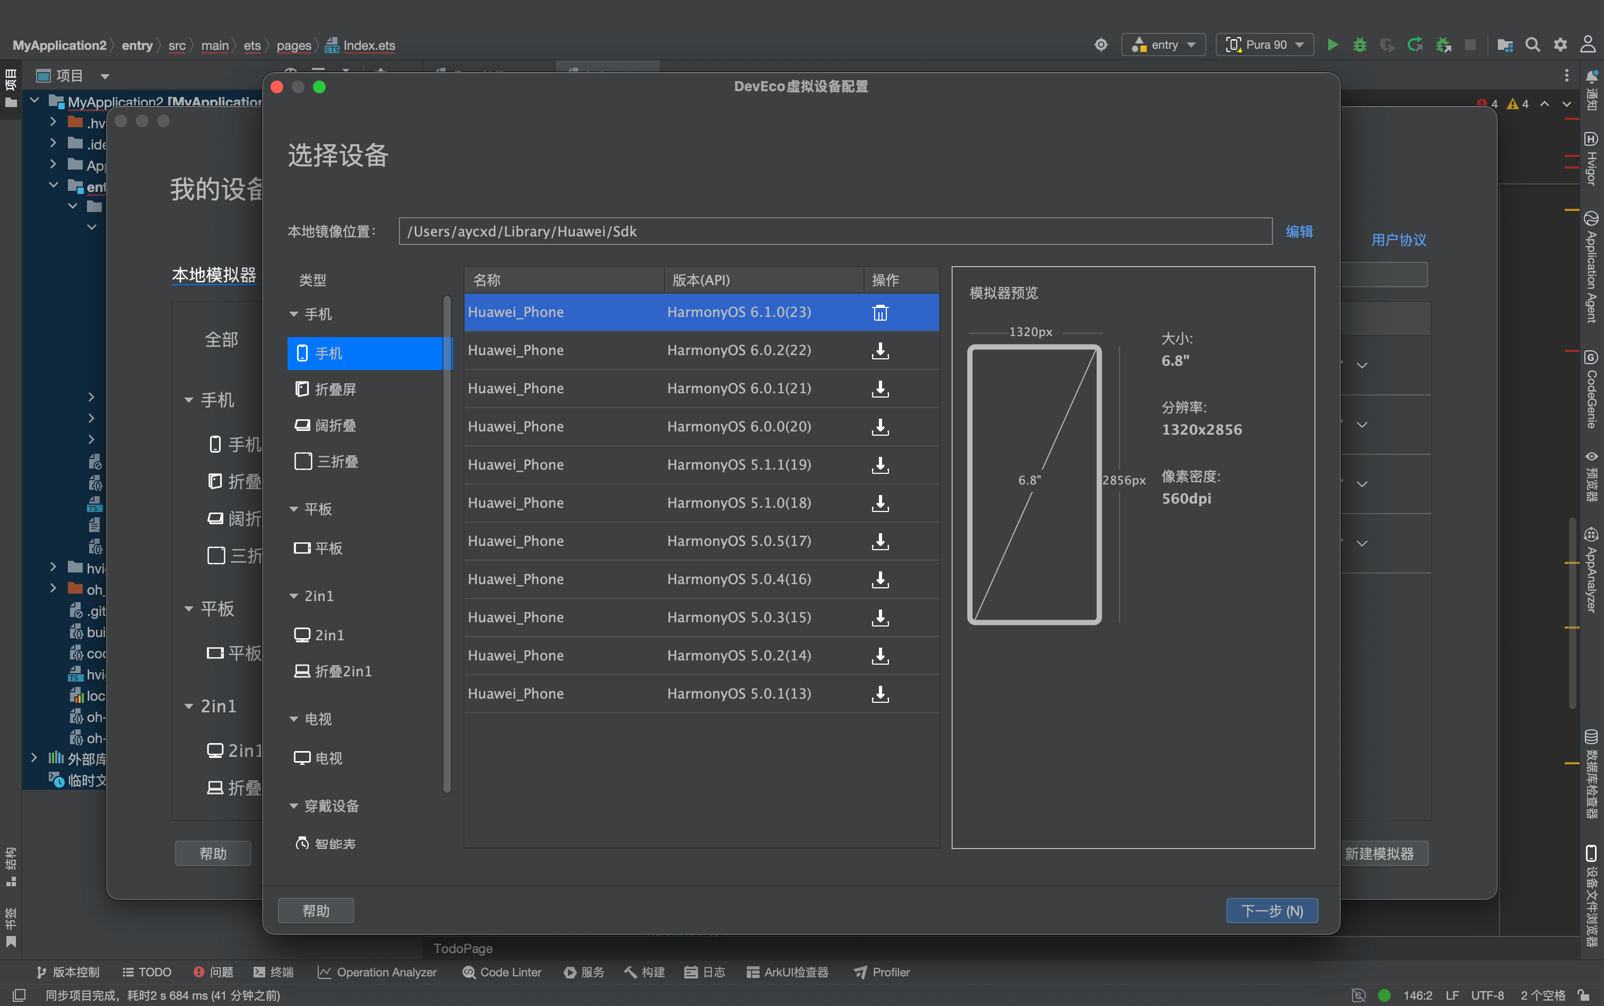This screenshot has height=1006, width=1604.
Task: Open the user account icon
Action: tap(1588, 45)
